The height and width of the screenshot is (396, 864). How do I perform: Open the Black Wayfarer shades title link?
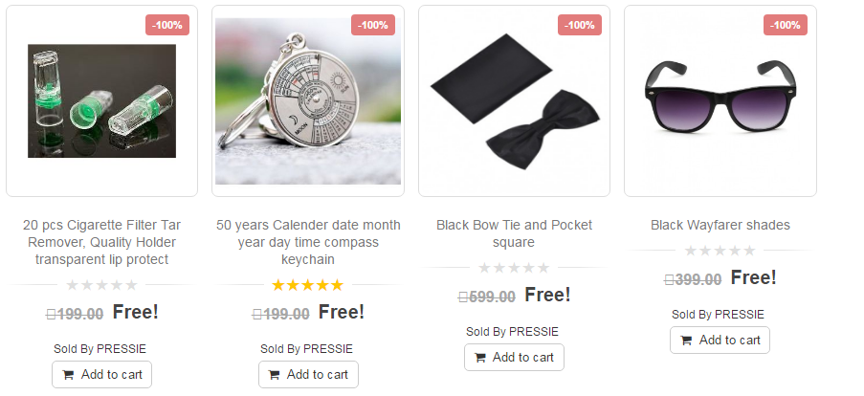tap(720, 226)
